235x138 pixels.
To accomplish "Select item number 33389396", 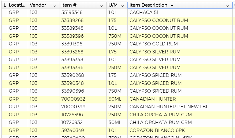I will 72,36.
